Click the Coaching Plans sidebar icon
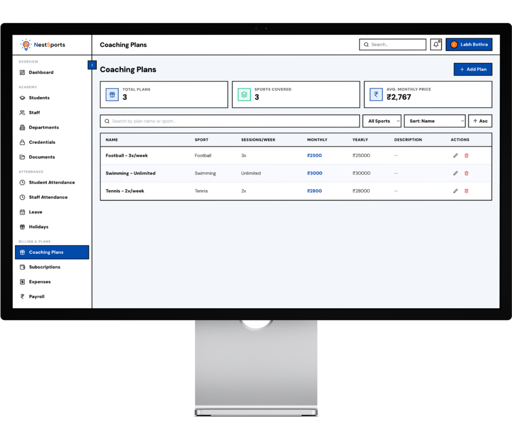512x439 pixels. [x=22, y=252]
